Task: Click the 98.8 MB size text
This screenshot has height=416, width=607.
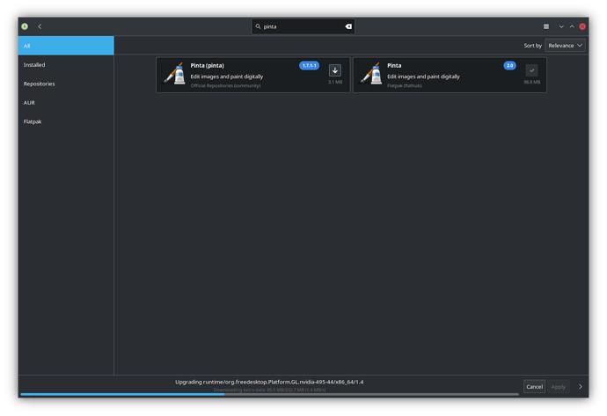Action: click(x=532, y=82)
